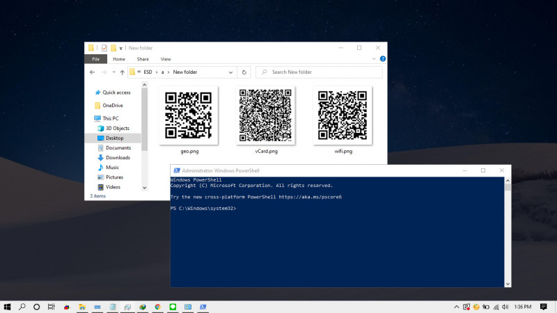Click PowerShell scrollbar down arrow
Screen dimensions: 557x313
508,284
